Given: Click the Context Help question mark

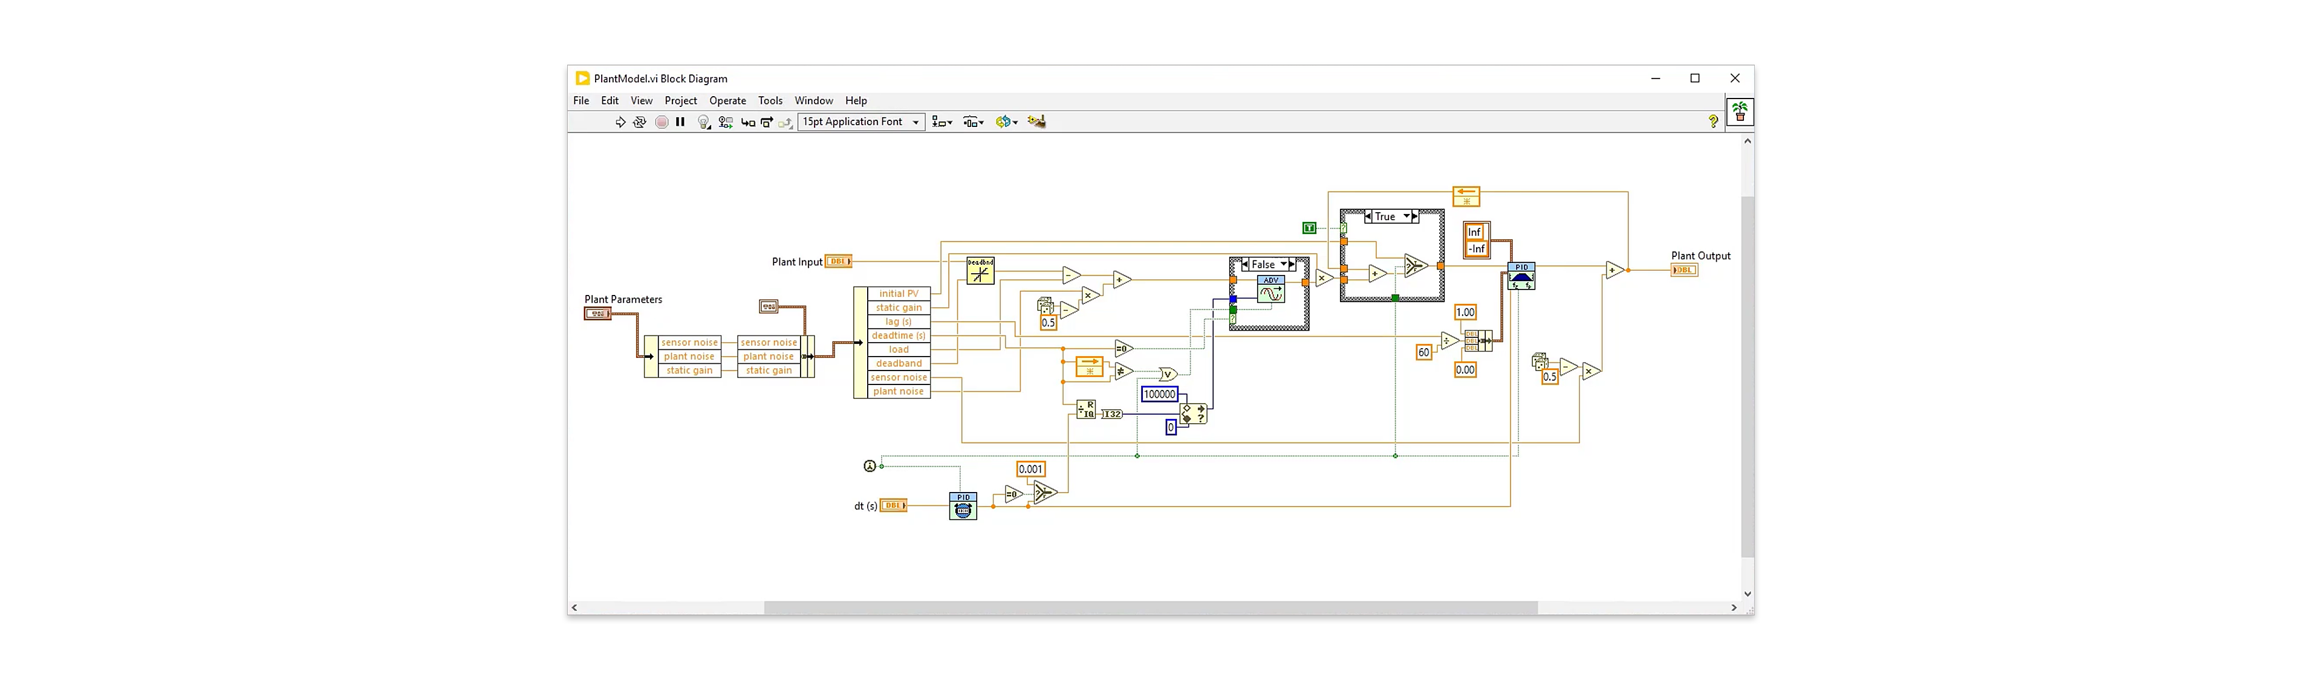Looking at the screenshot, I should [1712, 121].
